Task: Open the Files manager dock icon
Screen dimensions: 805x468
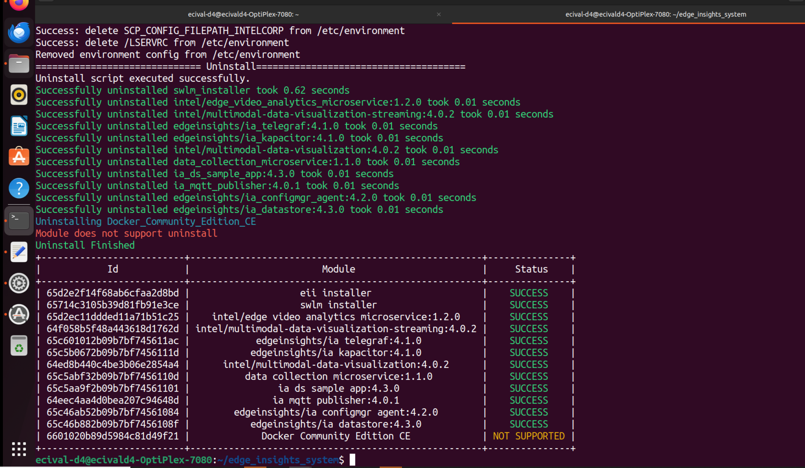Action: (19, 64)
